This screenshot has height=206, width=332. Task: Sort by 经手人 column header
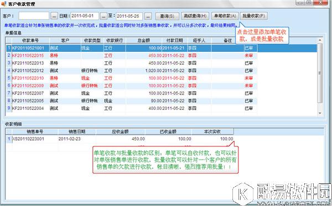(x=199, y=40)
